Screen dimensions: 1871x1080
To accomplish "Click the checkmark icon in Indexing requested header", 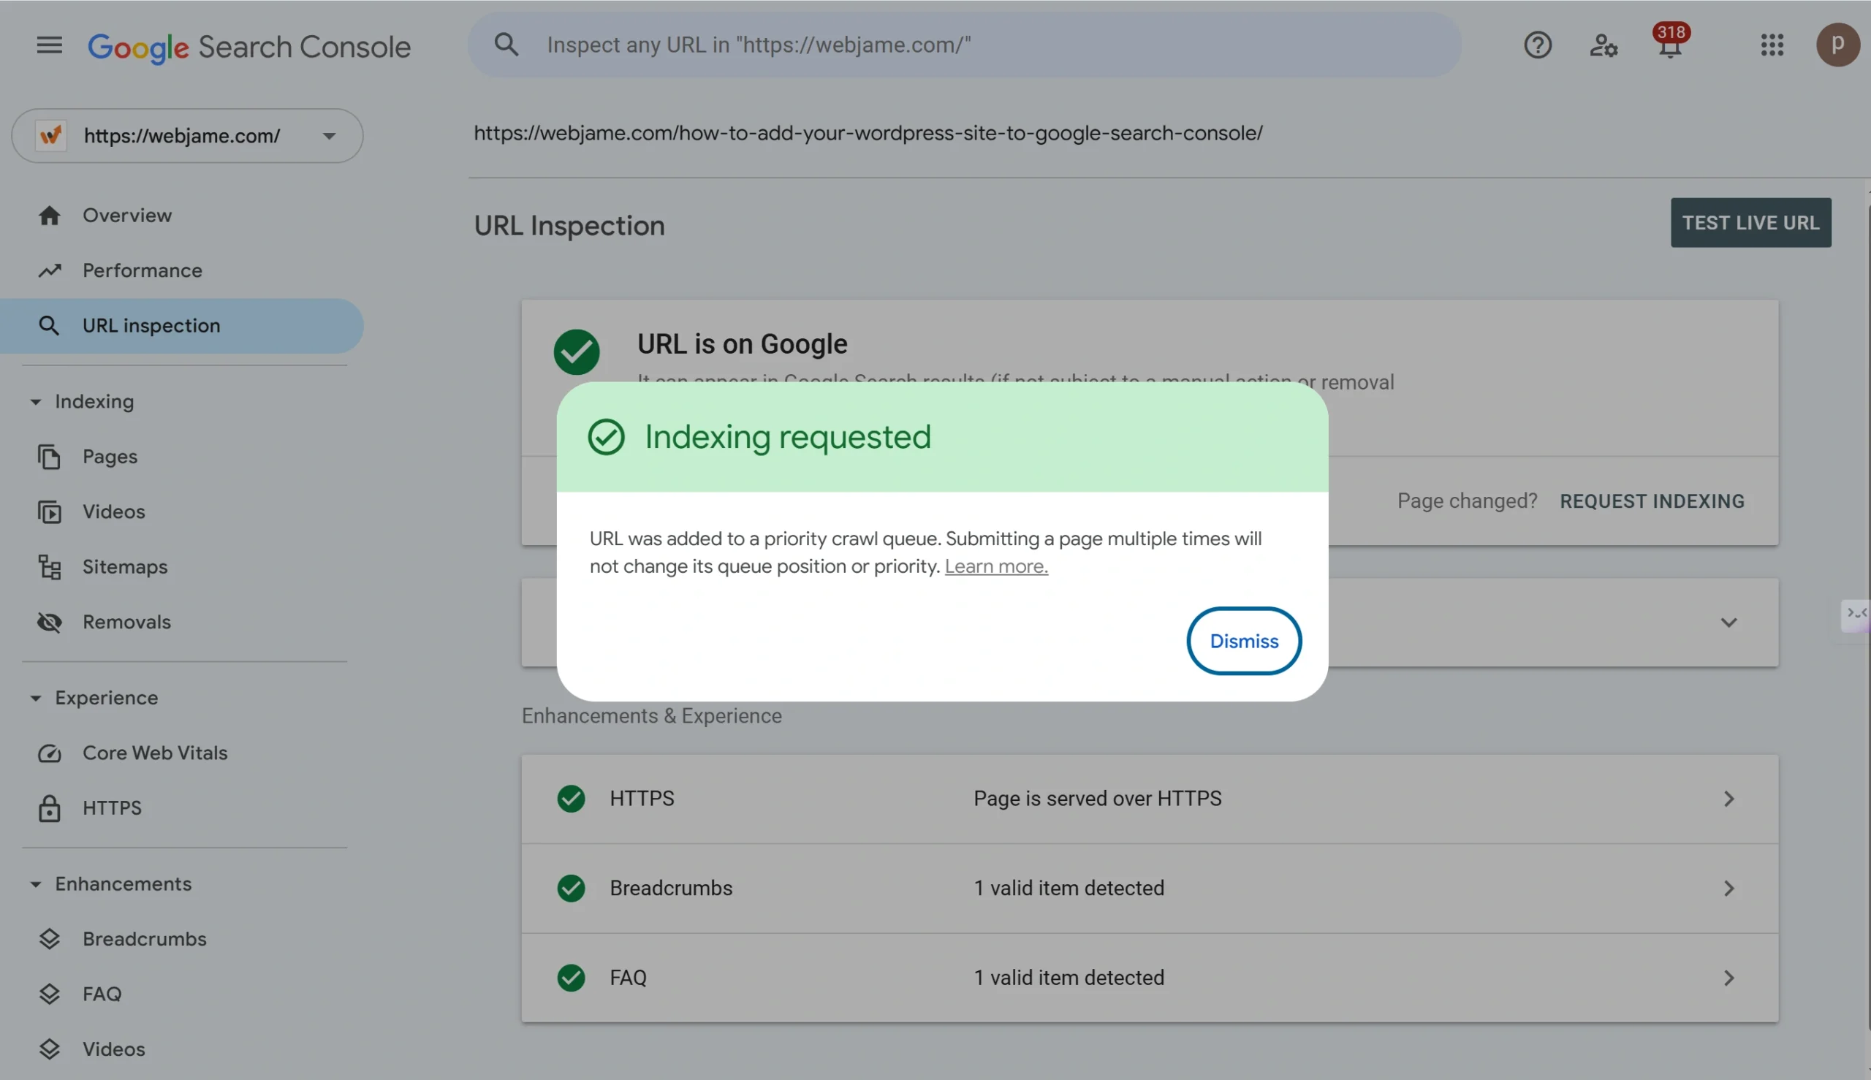I will (x=606, y=436).
